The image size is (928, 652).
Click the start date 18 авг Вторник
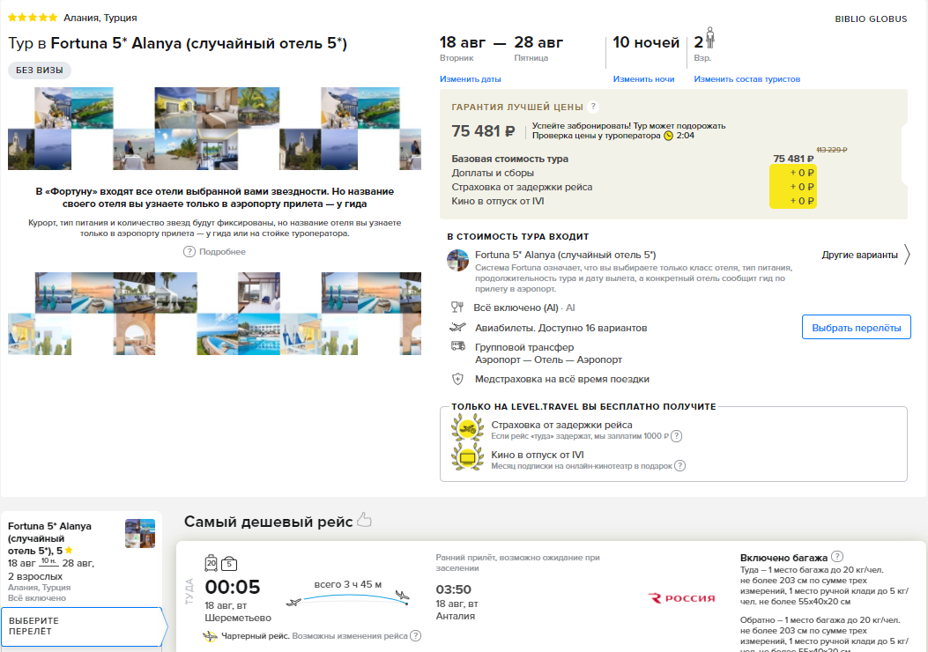click(x=462, y=48)
